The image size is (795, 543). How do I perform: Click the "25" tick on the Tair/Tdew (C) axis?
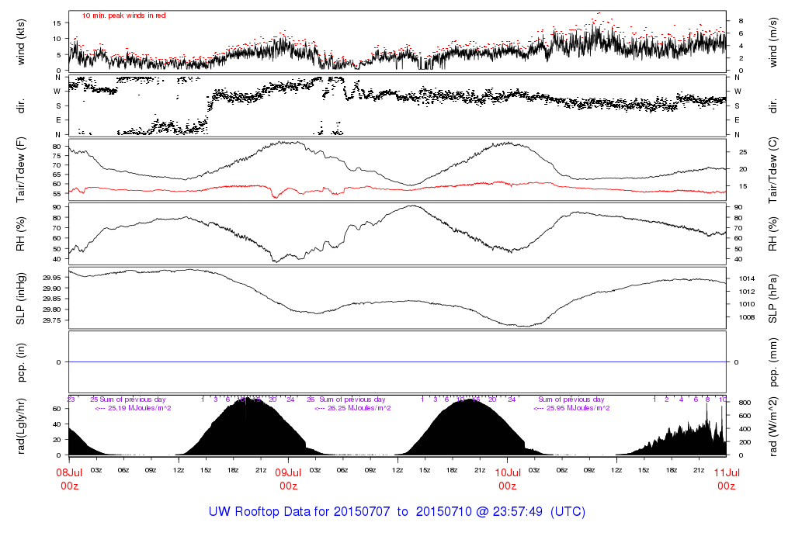point(743,152)
